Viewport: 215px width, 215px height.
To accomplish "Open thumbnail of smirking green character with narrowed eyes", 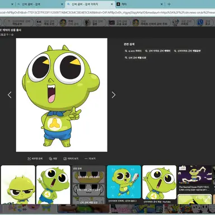I will pyautogui.click(x=18, y=185).
